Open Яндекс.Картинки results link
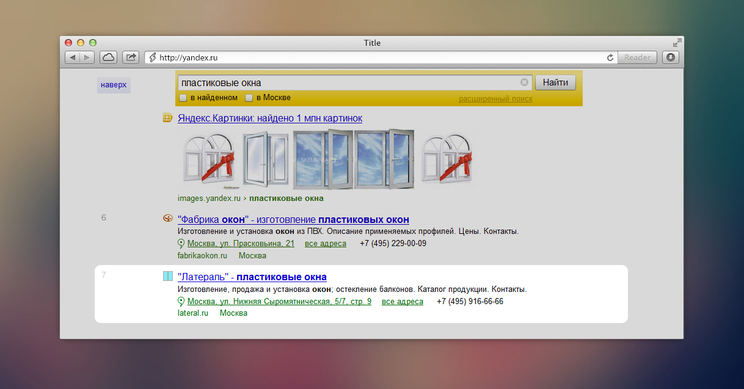 click(x=270, y=118)
